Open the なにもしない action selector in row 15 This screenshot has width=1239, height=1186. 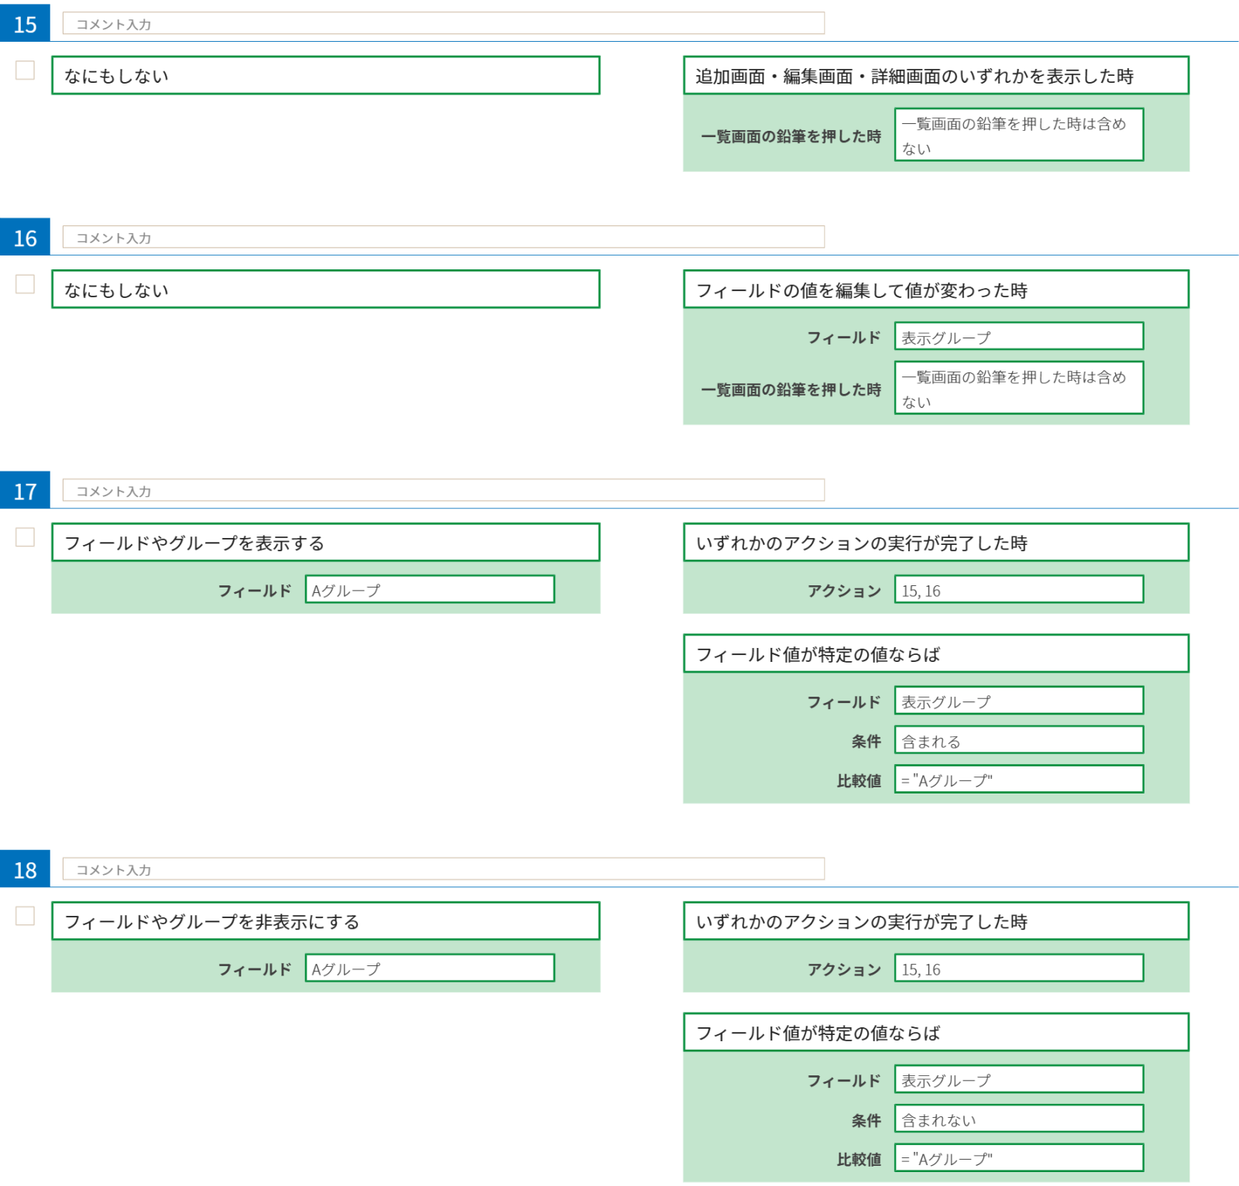pyautogui.click(x=325, y=76)
